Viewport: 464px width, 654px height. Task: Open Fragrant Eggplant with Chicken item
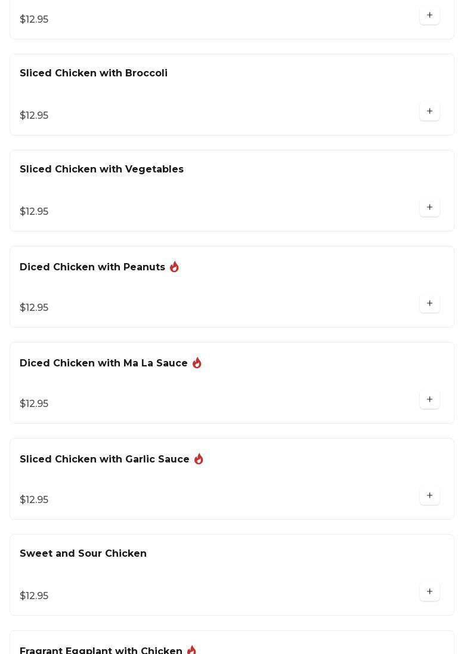101,650
